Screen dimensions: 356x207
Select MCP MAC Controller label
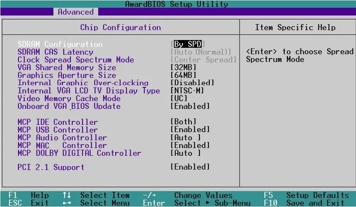point(62,145)
